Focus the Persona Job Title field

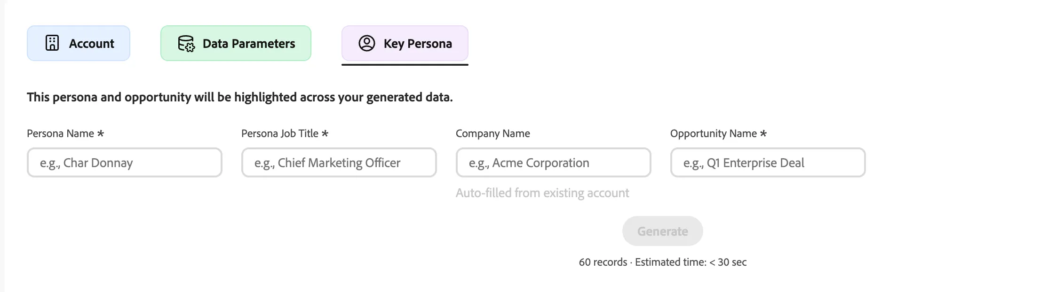tap(339, 162)
